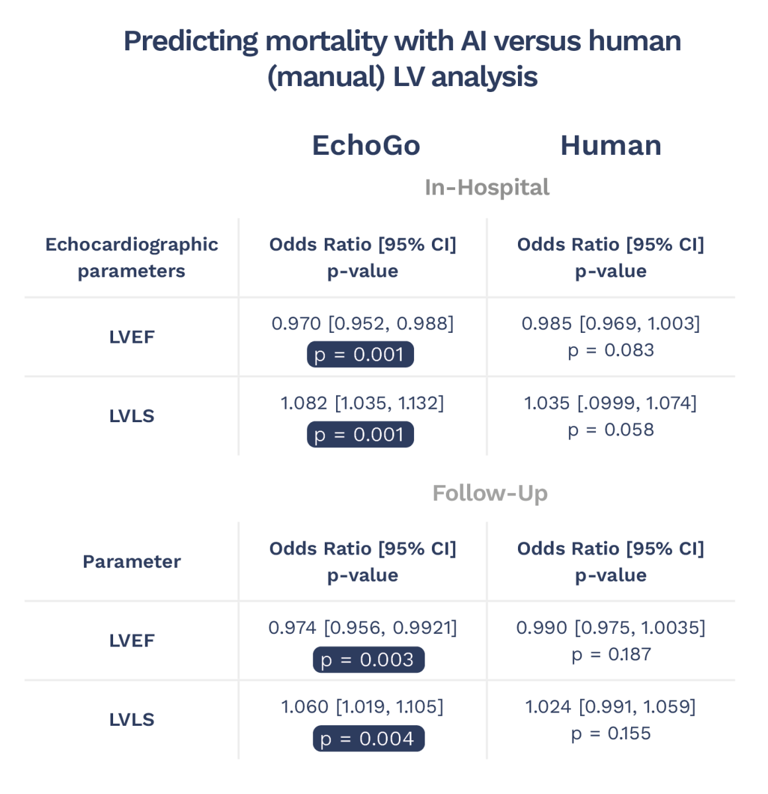Click the p = 0.187 value
768x794 pixels.
(611, 654)
